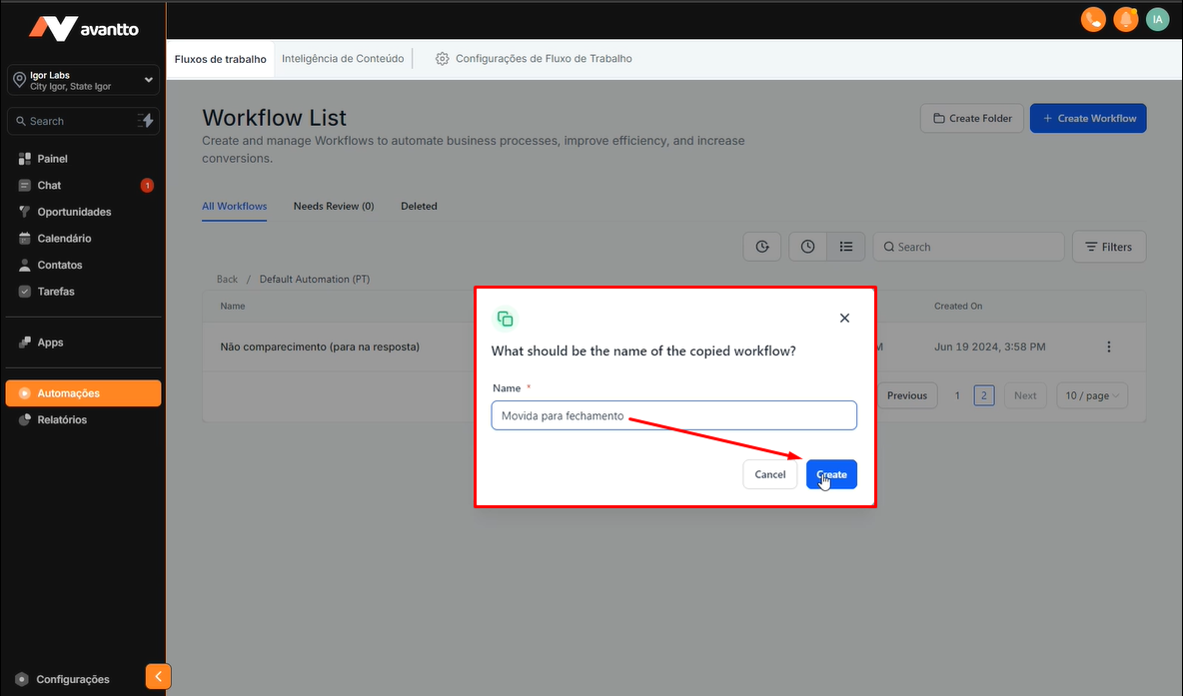
Task: Open Oportunidades in the sidebar
Action: pyautogui.click(x=74, y=212)
